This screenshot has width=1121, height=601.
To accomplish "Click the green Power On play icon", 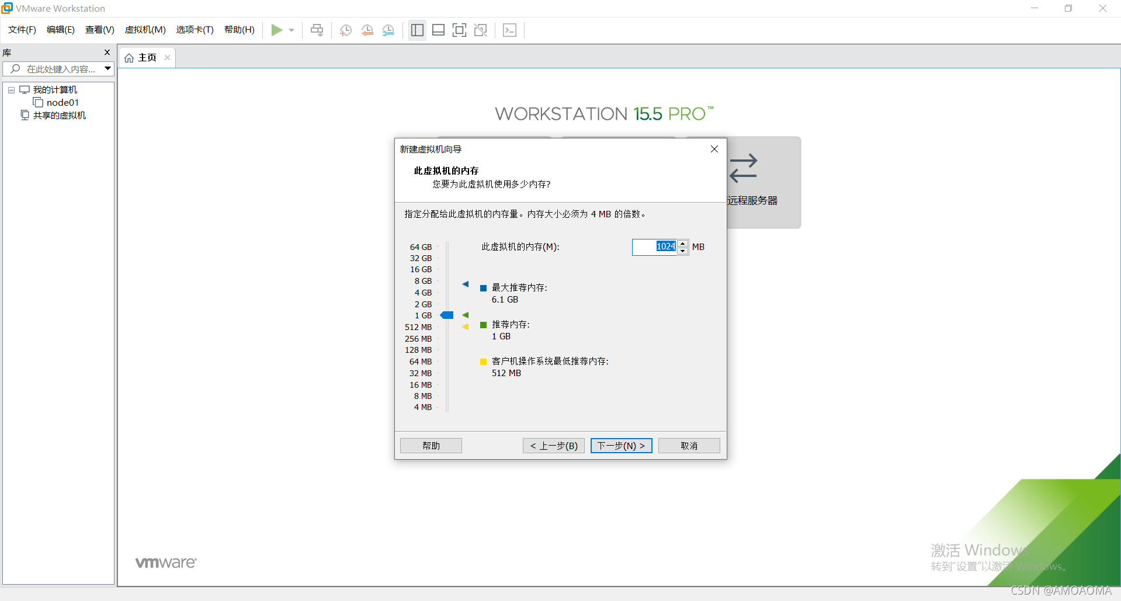I will click(x=277, y=30).
